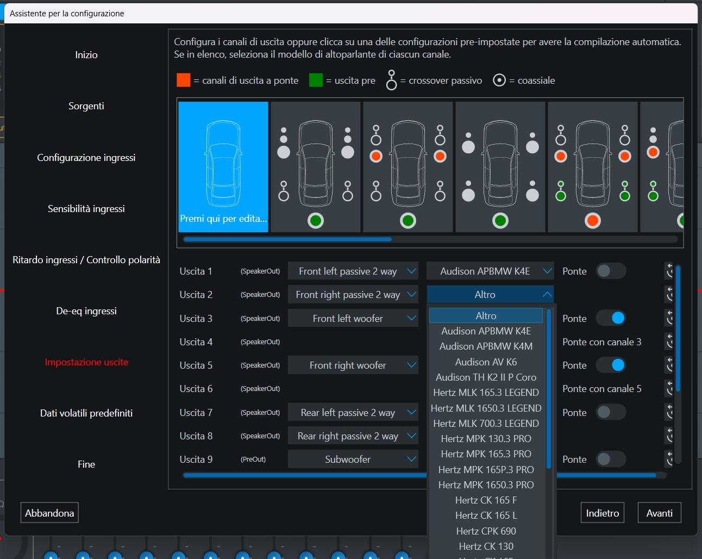Pick 'Hertz CPK 690' speaker
This screenshot has height=559, width=702.
click(x=486, y=531)
